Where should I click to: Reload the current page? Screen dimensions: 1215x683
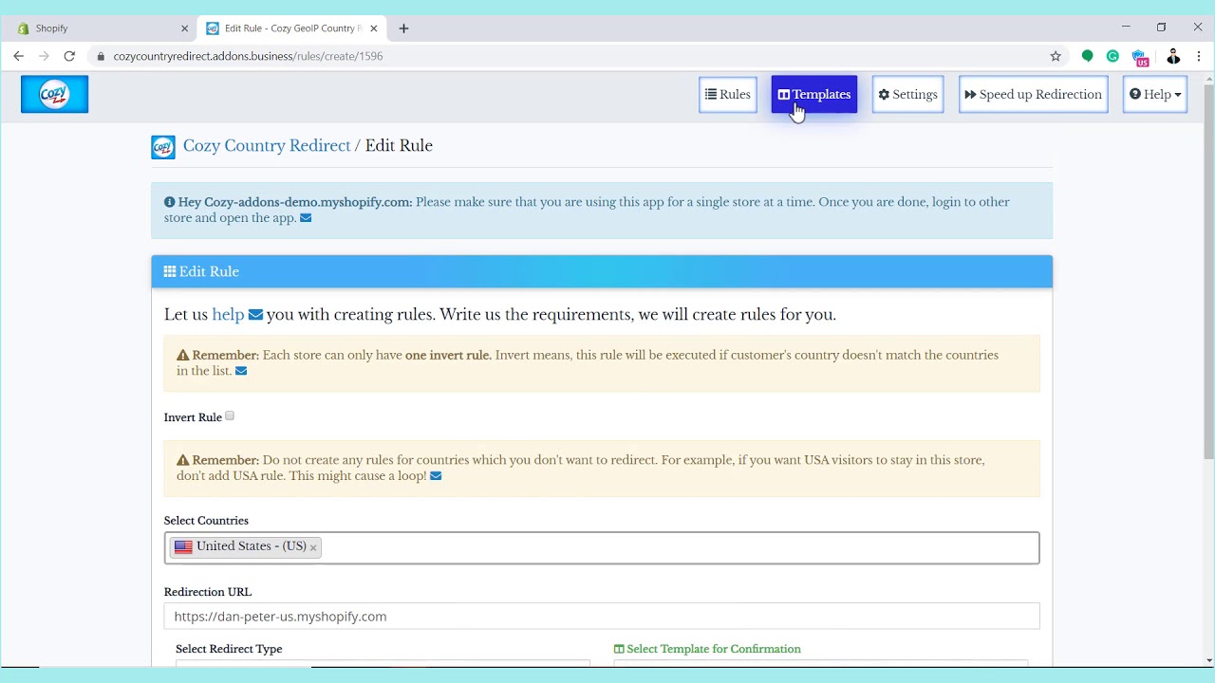tap(69, 56)
